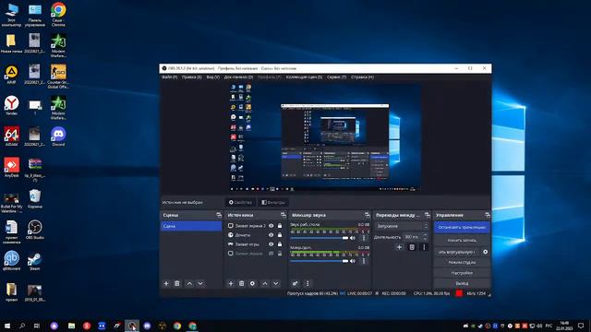591x332 pixels.
Task: Open the Вид menu
Action: click(212, 77)
